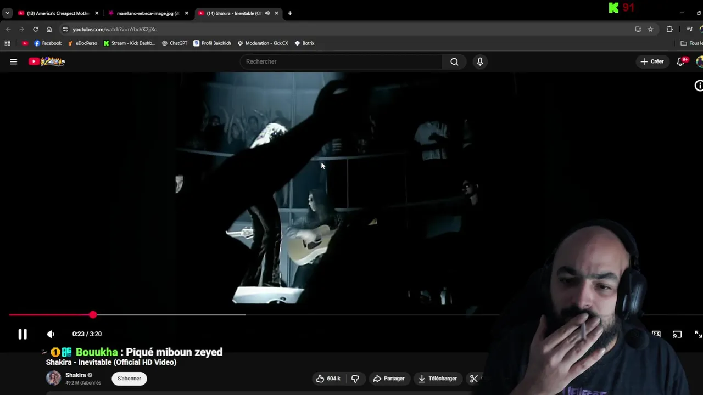Open the Apps grid in the bookmarks bar
Screen dimensions: 703x395
coord(8,43)
